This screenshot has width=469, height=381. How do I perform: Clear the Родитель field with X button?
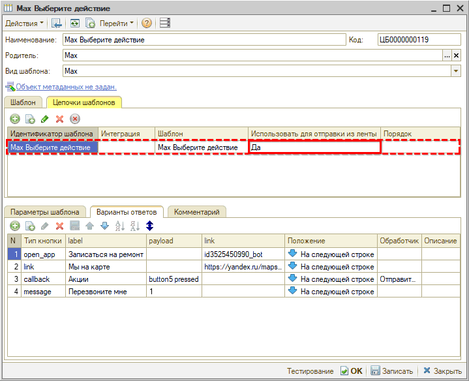point(457,56)
